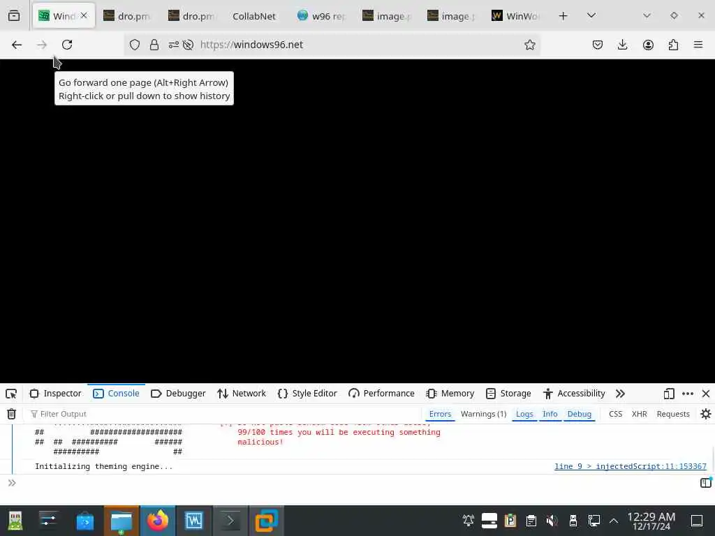This screenshot has width=715, height=536.
Task: Toggle the Info filter
Action: 550,415
